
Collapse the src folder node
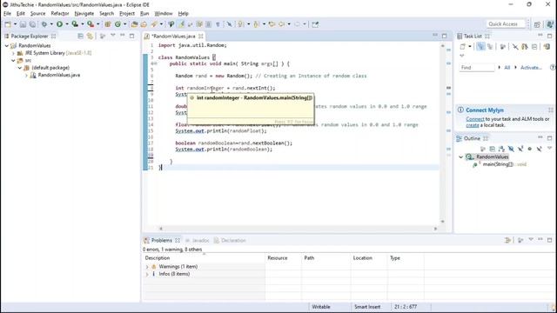pos(13,60)
